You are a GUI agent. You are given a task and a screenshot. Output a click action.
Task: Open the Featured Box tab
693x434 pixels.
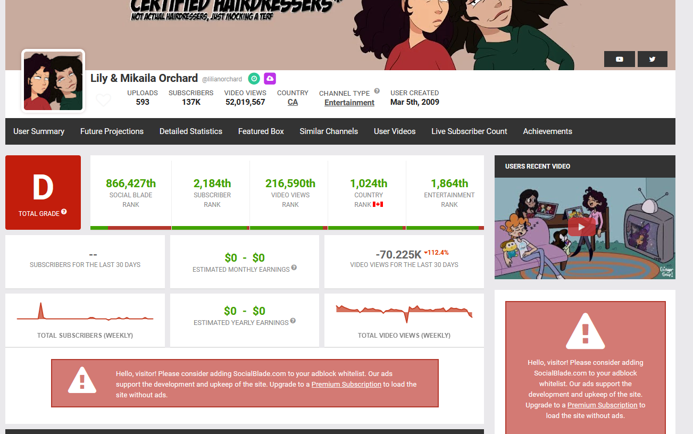click(x=261, y=131)
